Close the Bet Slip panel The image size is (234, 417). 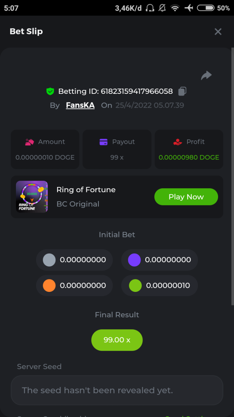coord(218,32)
